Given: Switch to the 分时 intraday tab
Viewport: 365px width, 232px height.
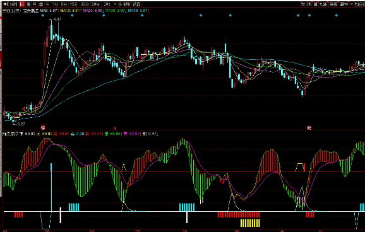Looking at the screenshot, I should (x=14, y=4).
